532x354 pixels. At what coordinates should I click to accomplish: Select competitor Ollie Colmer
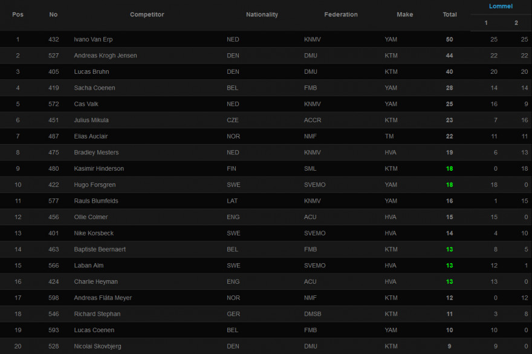pyautogui.click(x=91, y=217)
